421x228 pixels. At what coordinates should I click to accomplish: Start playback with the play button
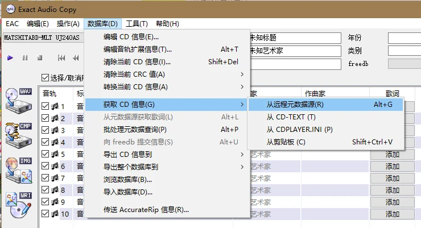tap(10, 57)
